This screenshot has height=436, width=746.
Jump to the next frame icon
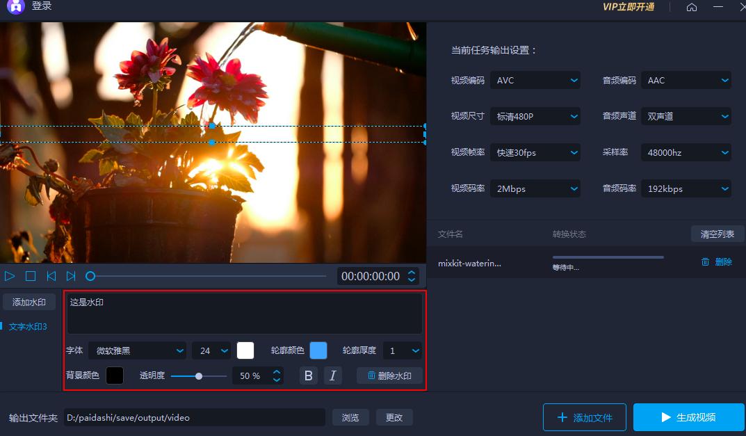point(71,276)
